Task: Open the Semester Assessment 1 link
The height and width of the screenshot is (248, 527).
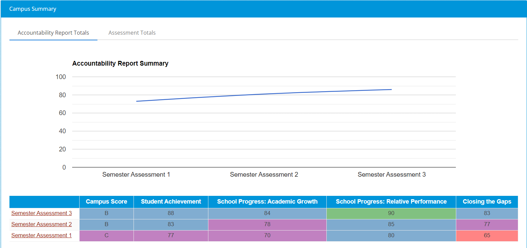Action: (x=41, y=235)
